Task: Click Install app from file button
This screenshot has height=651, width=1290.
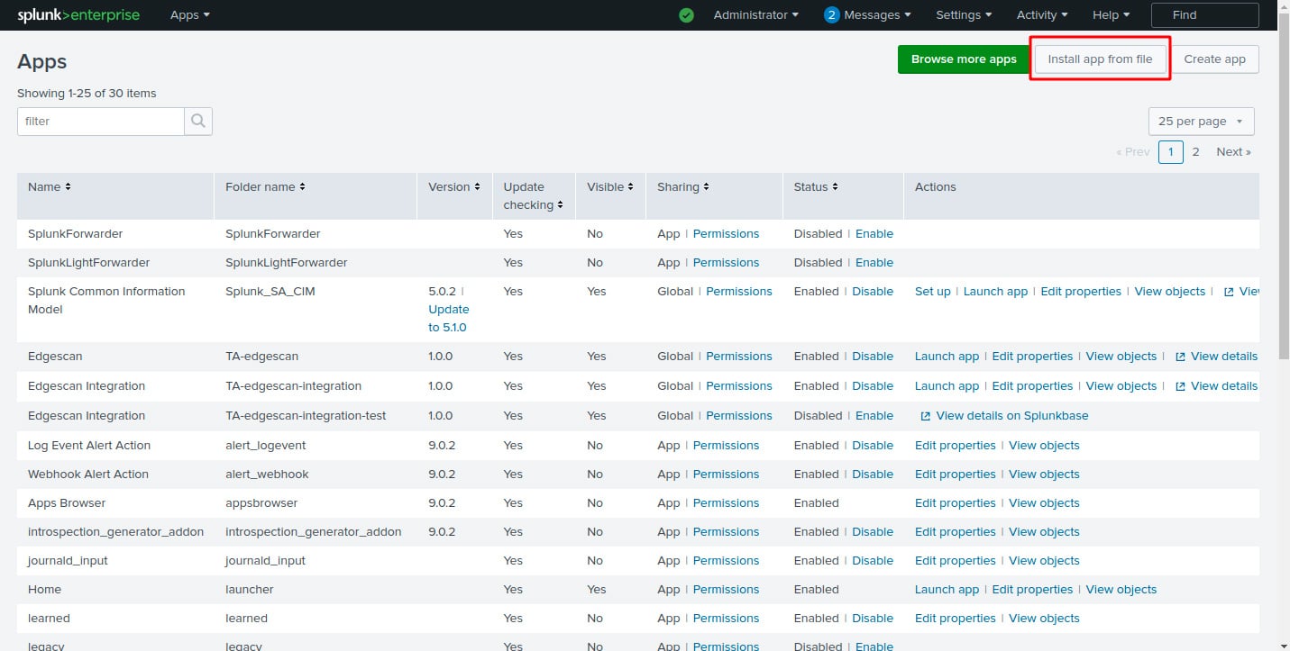Action: [1100, 59]
